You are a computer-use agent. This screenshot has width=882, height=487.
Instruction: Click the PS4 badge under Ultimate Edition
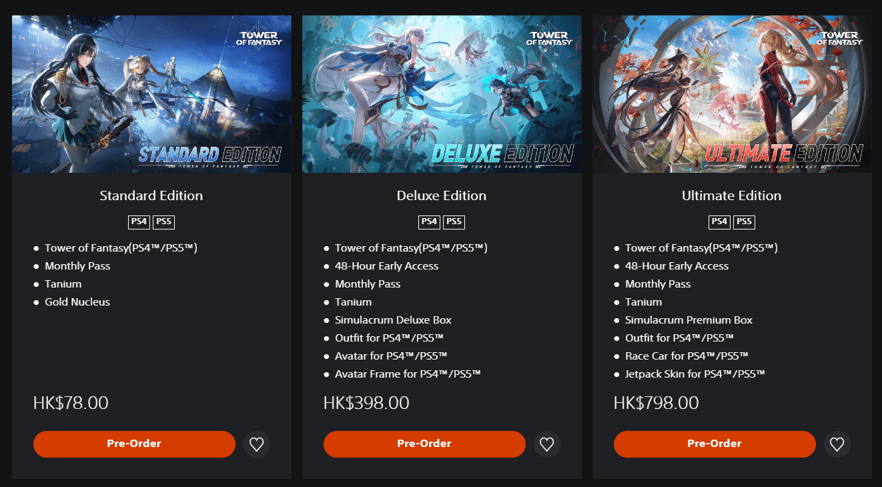pyautogui.click(x=720, y=222)
